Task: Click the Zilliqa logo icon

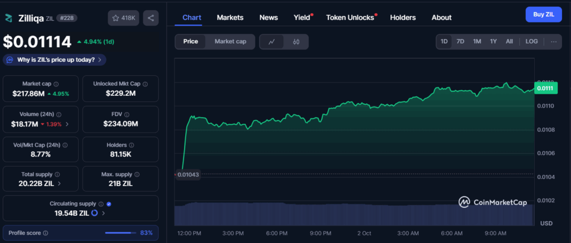Action: point(8,18)
